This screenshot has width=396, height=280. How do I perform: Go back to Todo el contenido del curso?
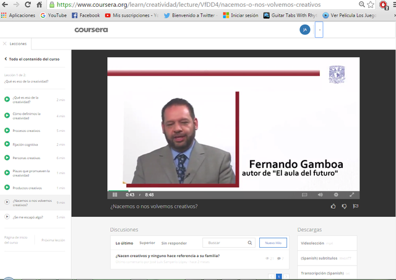[x=32, y=59]
